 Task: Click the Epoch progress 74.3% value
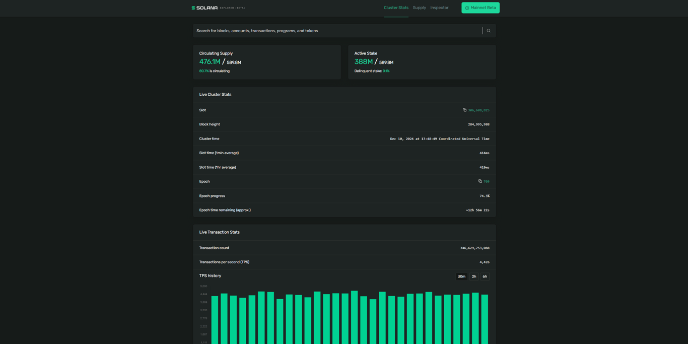pos(486,195)
